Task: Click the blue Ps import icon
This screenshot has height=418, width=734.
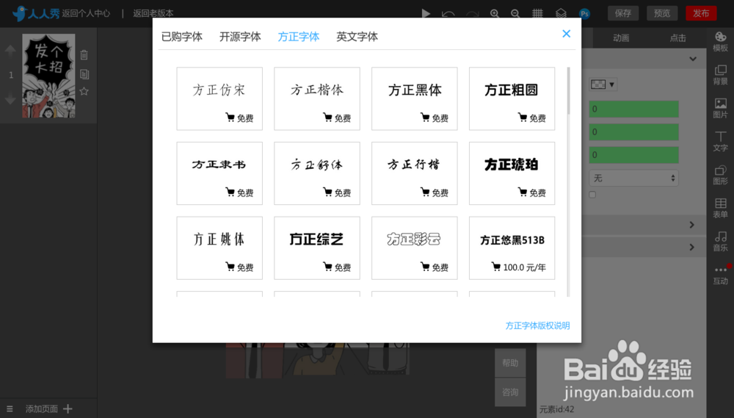Action: click(585, 13)
